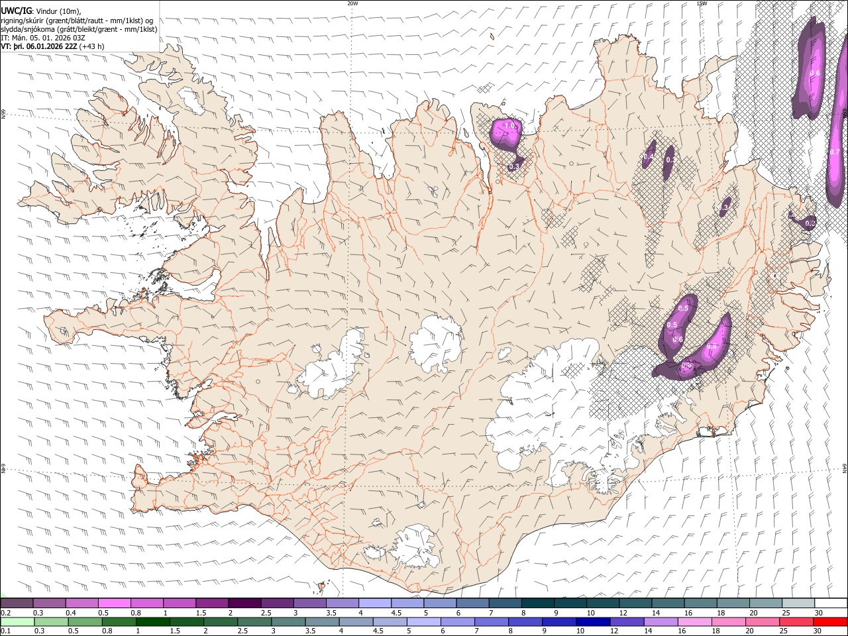848x636 pixels.
Task: Pick the pale green 0.1 swatch in lower scale
Action: coord(17,622)
